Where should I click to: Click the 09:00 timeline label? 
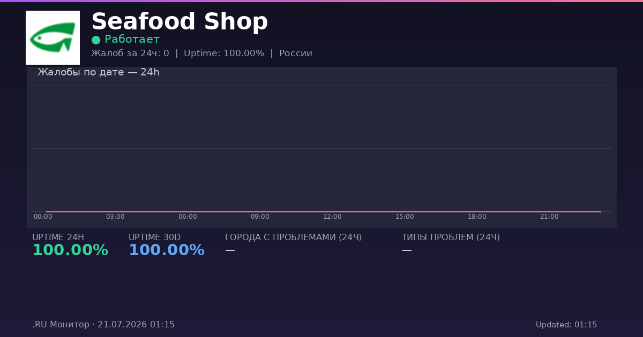[x=260, y=217]
